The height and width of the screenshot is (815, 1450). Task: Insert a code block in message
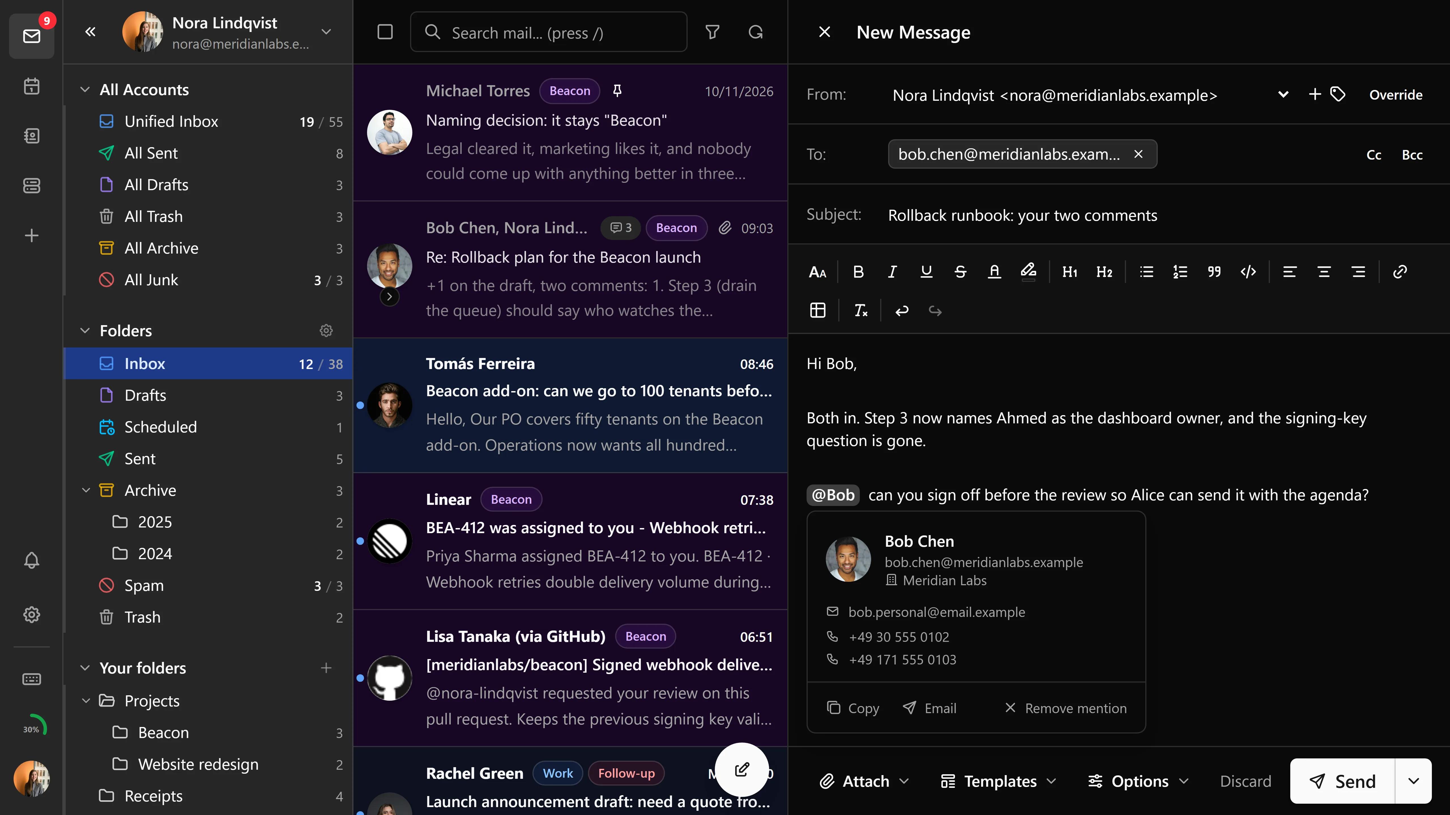click(1248, 272)
